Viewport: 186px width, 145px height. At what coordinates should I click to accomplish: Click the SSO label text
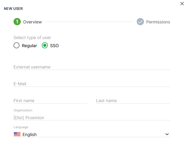click(54, 46)
